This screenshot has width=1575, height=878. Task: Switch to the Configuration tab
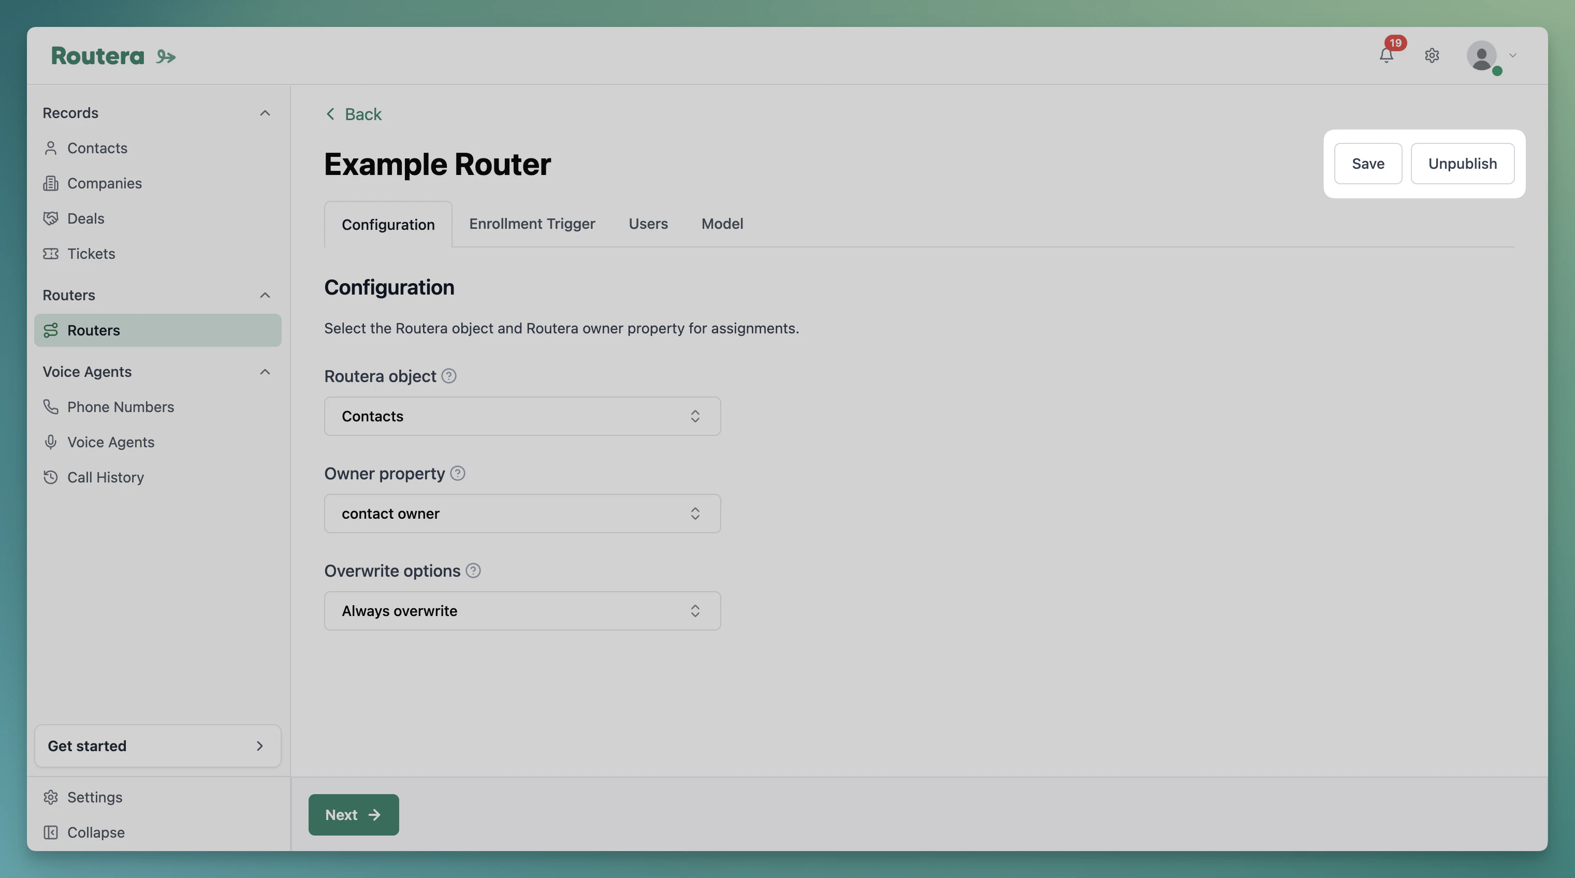click(388, 224)
